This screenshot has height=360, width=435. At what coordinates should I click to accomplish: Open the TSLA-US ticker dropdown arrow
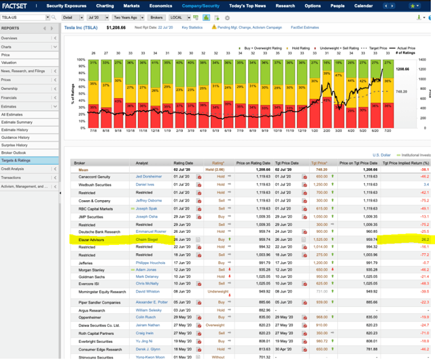pos(48,18)
